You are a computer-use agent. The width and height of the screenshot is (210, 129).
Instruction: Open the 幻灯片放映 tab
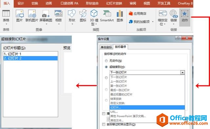tap(114, 3)
